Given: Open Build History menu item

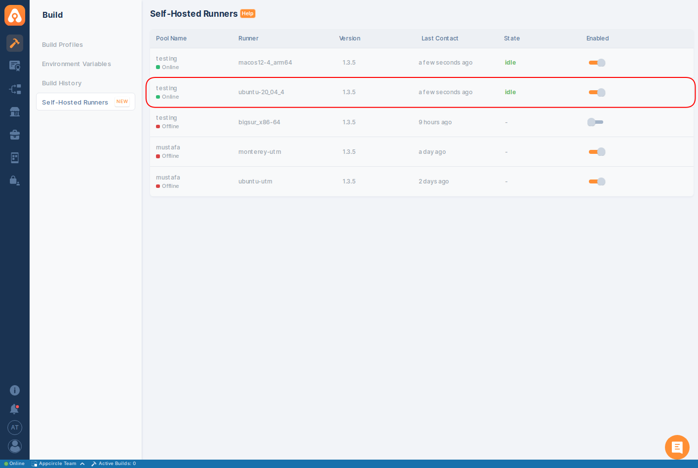Looking at the screenshot, I should (x=62, y=83).
